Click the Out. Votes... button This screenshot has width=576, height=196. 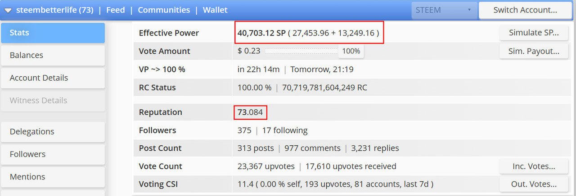pyautogui.click(x=534, y=184)
